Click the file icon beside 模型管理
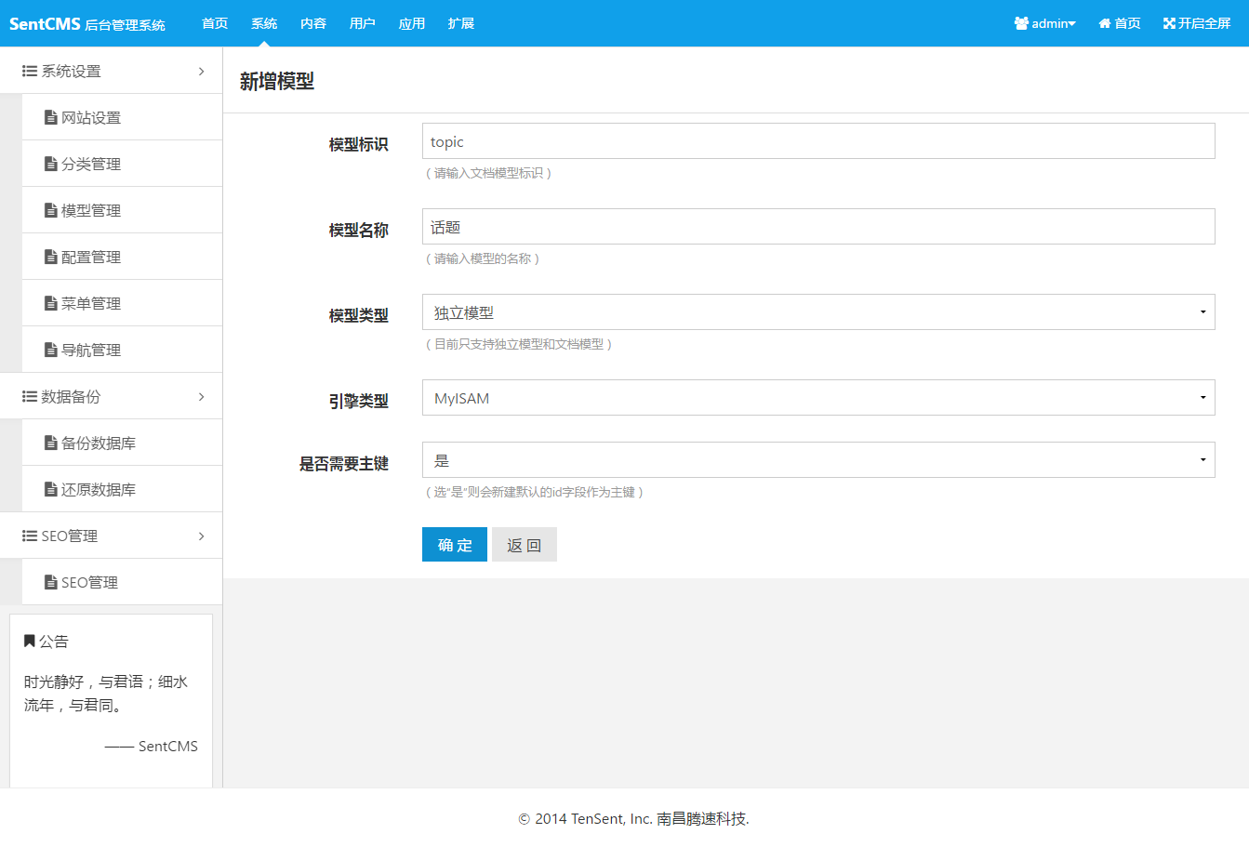 pyautogui.click(x=51, y=210)
